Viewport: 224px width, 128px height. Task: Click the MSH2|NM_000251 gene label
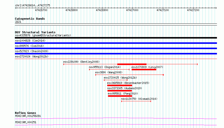(x=26, y=122)
